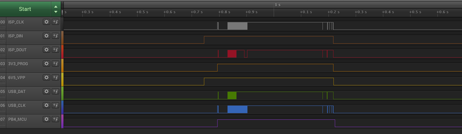Click the yellow 6V5_VPP color strip
This screenshot has width=462, height=134.
click(x=62, y=79)
